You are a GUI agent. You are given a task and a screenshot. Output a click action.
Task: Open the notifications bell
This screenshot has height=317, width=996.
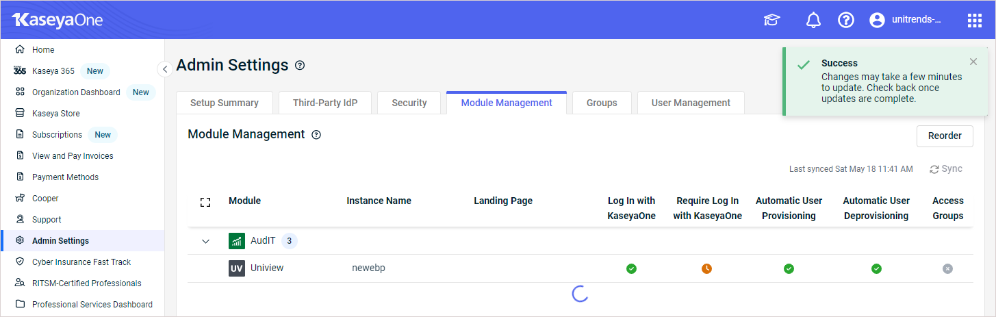(x=813, y=21)
